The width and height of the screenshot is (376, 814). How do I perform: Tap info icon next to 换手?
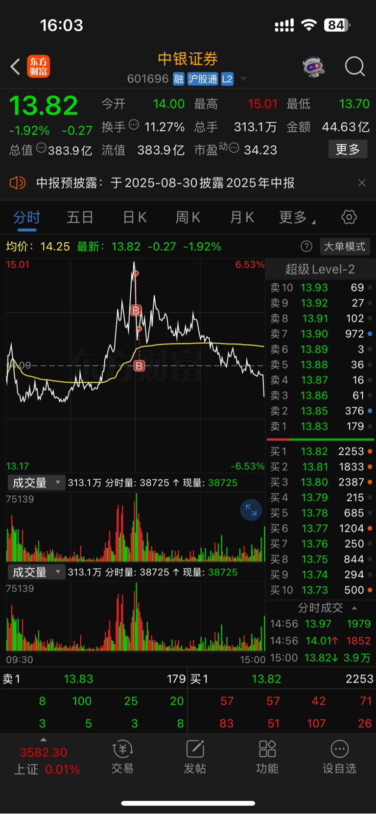tap(134, 125)
